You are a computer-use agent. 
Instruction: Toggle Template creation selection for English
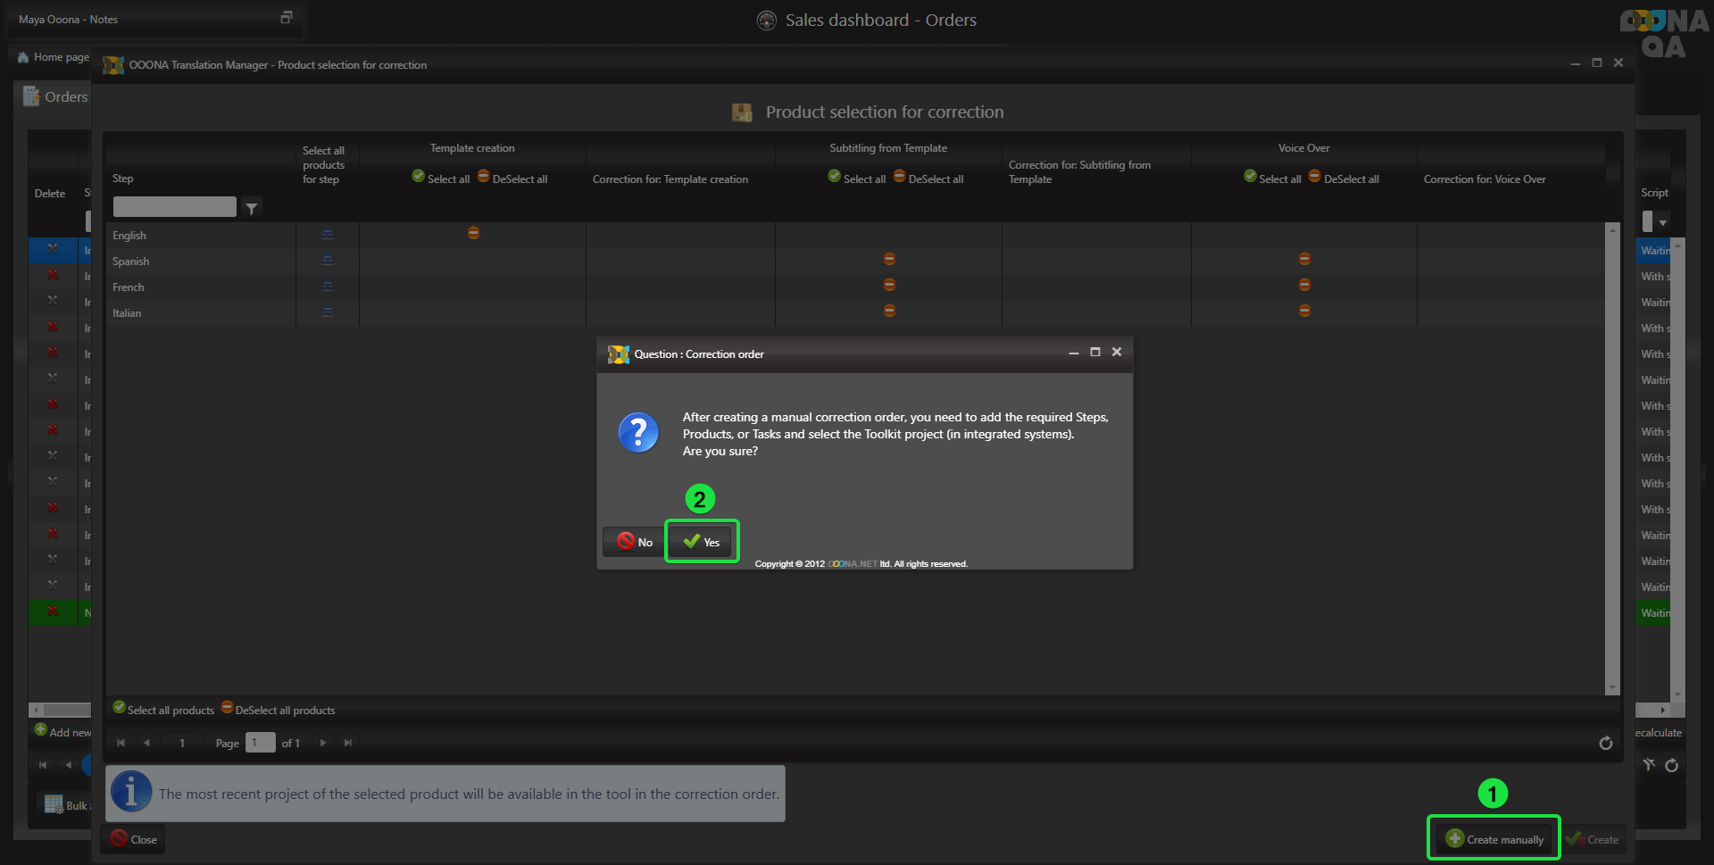click(x=473, y=233)
